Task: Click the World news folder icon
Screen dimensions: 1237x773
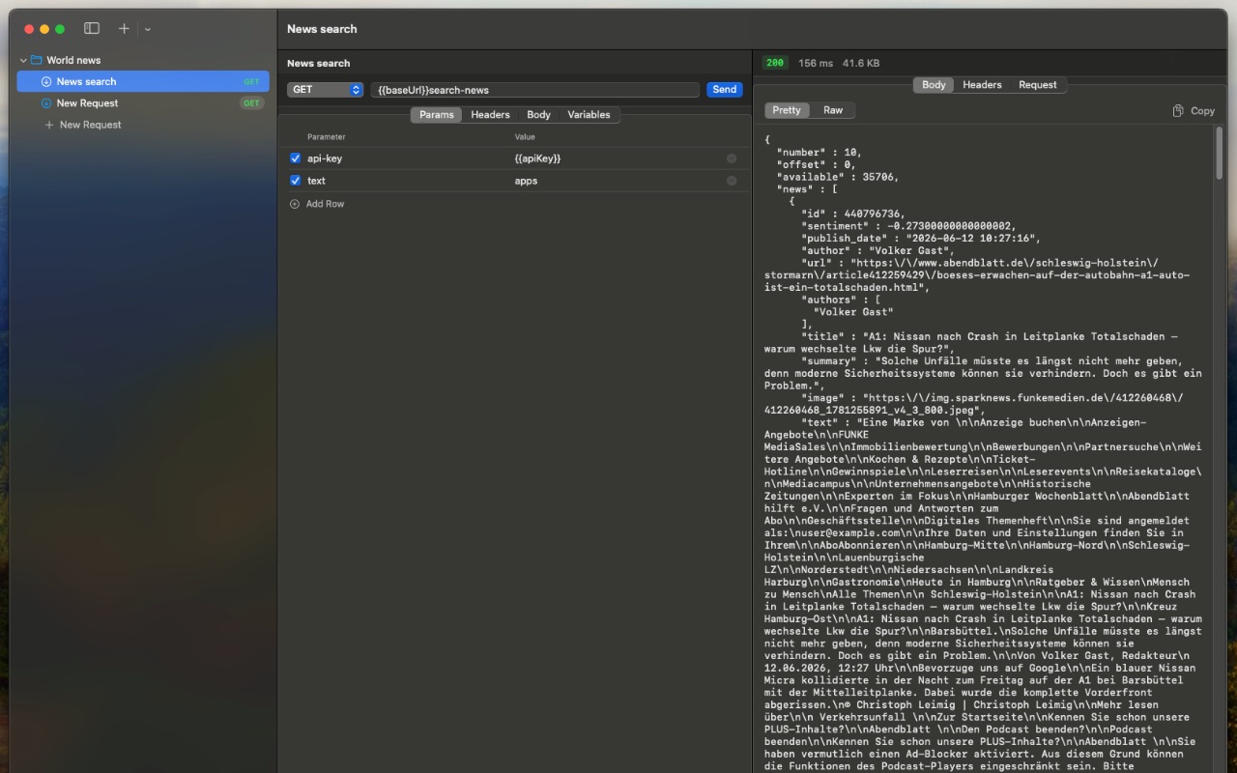Action: coord(37,60)
